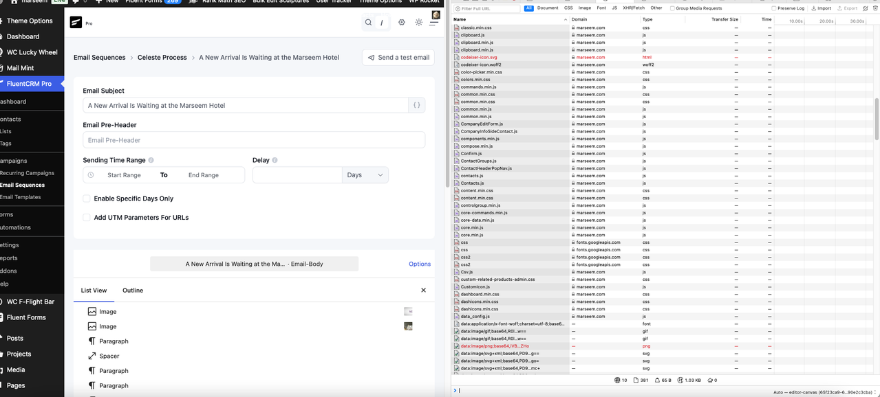Click the Delay info icon
This screenshot has width=880, height=397.
pos(275,160)
